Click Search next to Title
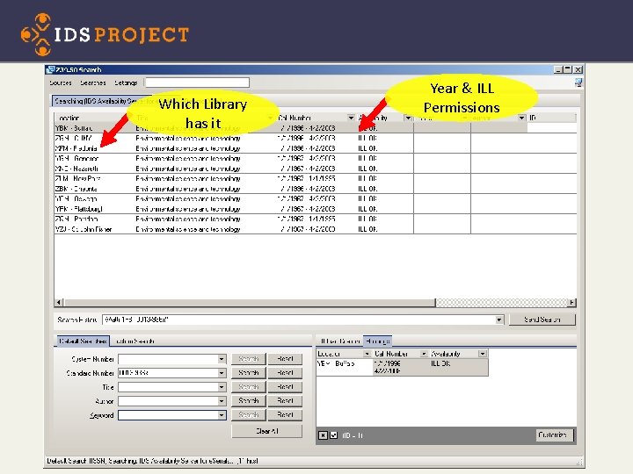The height and width of the screenshot is (474, 633). click(248, 387)
